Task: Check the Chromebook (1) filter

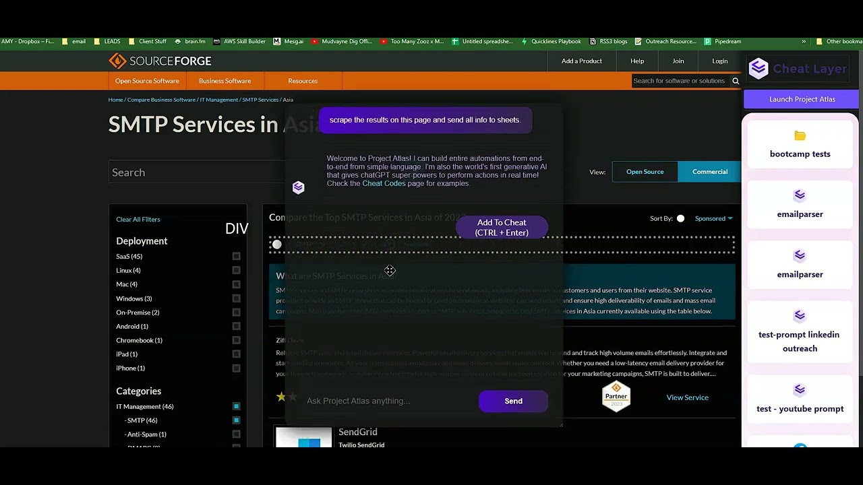Action: [236, 340]
